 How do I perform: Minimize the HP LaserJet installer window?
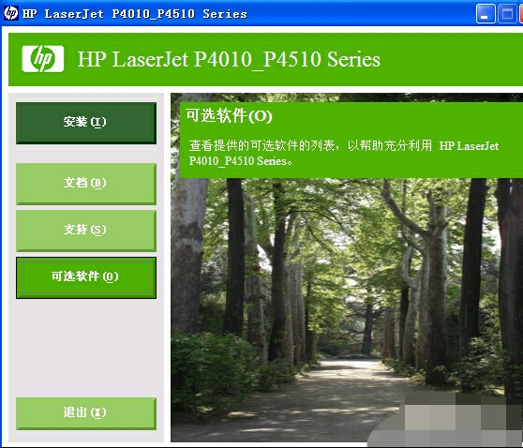[486, 14]
